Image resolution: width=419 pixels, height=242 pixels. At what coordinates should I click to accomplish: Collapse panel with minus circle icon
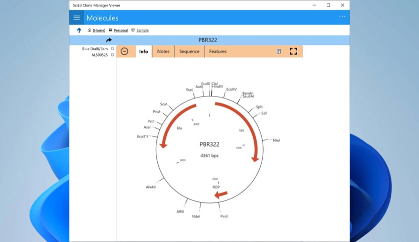pos(124,51)
